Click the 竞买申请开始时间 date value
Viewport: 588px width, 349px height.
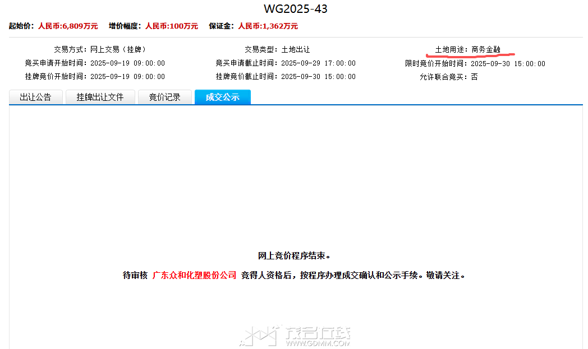click(x=127, y=63)
